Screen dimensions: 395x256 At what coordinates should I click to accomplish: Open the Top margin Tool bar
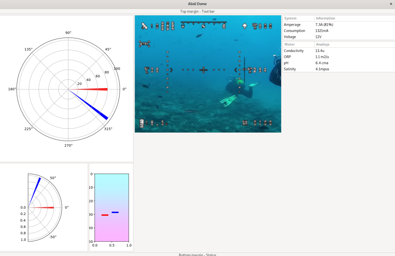click(x=197, y=11)
